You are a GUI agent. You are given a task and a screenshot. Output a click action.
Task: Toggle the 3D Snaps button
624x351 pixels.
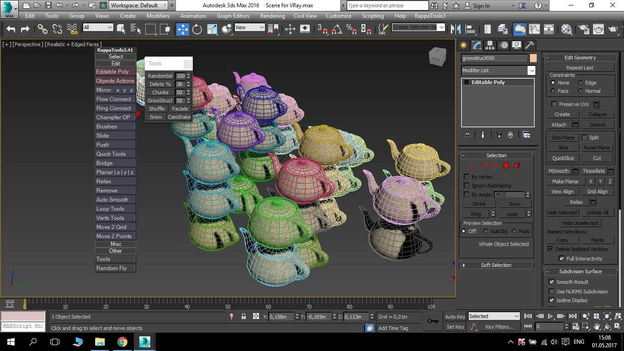[322, 29]
